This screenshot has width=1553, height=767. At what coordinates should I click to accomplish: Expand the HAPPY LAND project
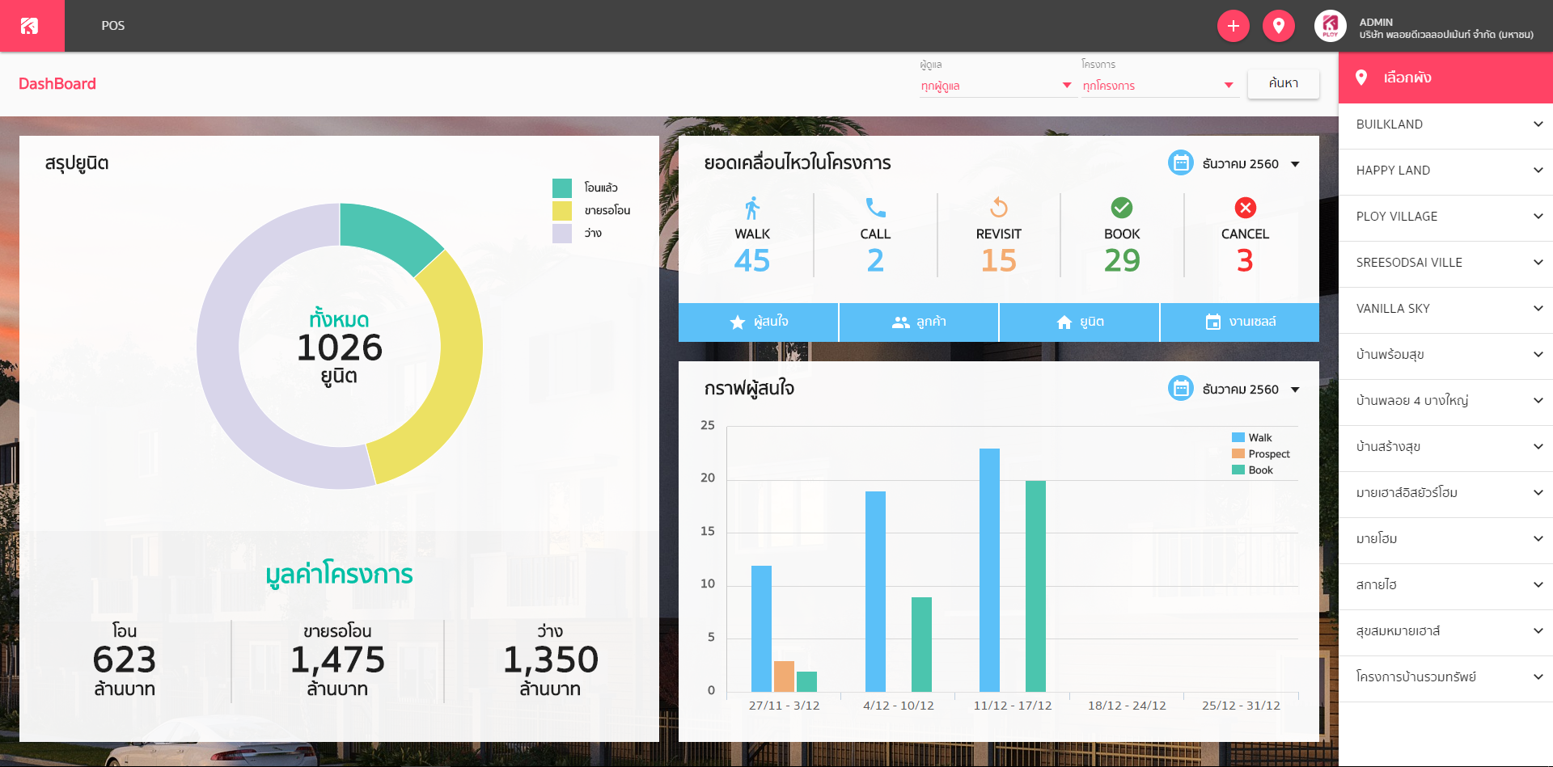pyautogui.click(x=1445, y=171)
